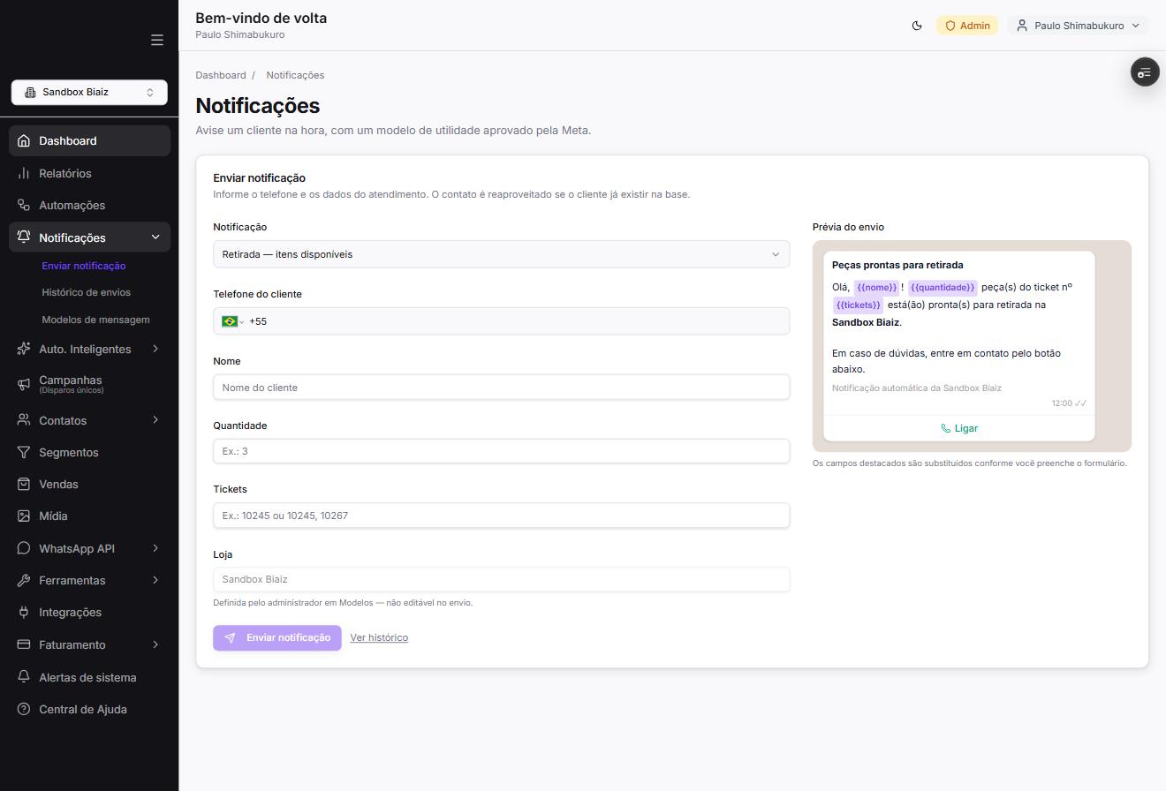Screen dimensions: 1166x791
Task: Collapse the sidebar with the hamburger icon
Action: tap(157, 40)
